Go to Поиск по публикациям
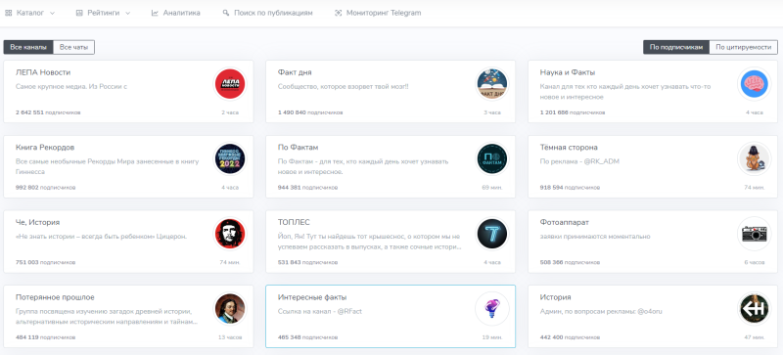The width and height of the screenshot is (783, 355). tap(267, 13)
